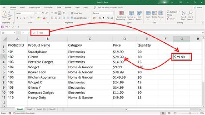Click the Clear eraser icon
The width and height of the screenshot is (205, 115).
tap(168, 19)
